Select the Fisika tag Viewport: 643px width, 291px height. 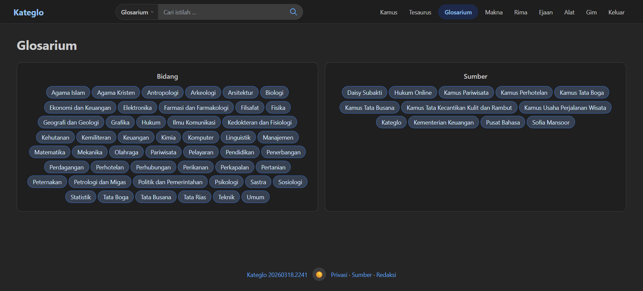pyautogui.click(x=278, y=108)
